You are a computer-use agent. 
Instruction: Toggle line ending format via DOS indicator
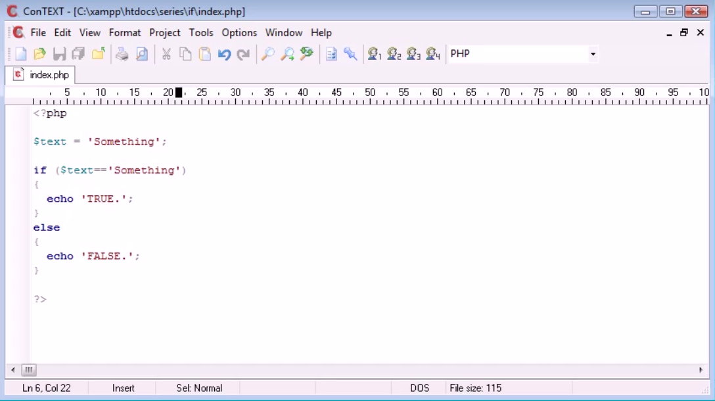click(x=419, y=388)
